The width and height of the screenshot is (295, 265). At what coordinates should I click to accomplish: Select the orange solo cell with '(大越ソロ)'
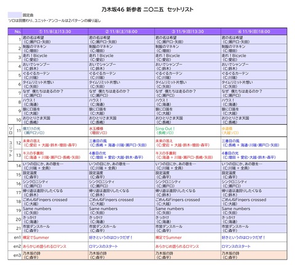point(254,130)
